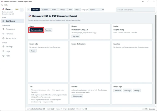Focus the Search converters field
Image resolution: width=157 pixels, height=111 pixels.
(136, 10)
